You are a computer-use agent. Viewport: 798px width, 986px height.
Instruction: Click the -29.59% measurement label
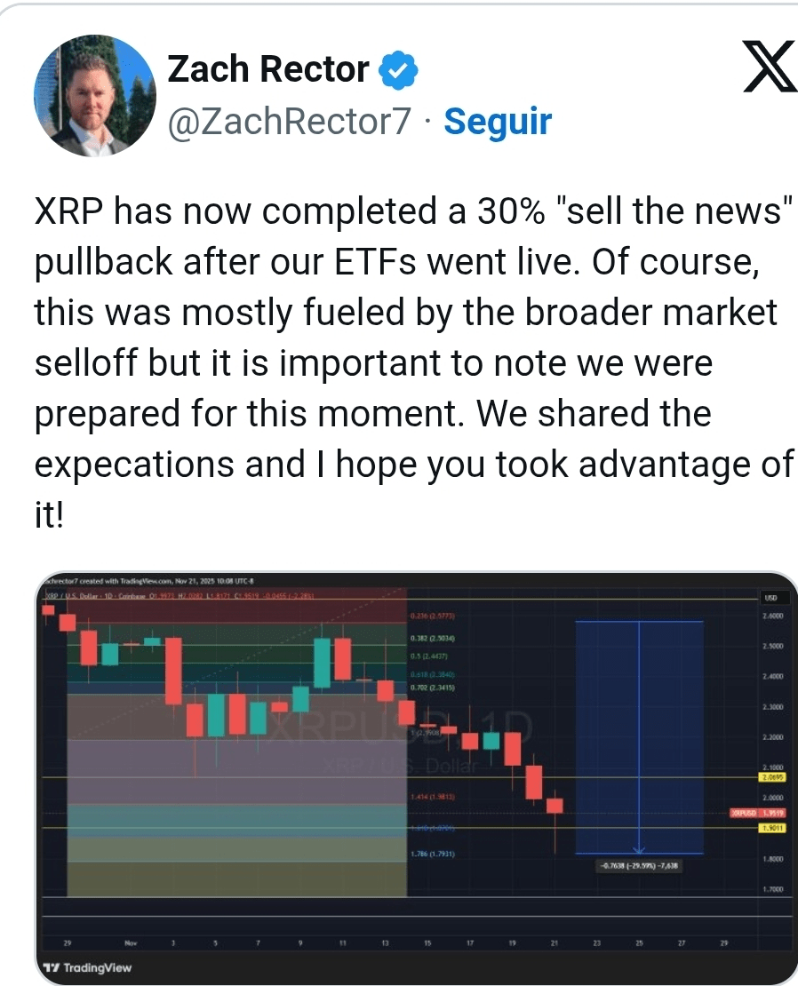(638, 864)
